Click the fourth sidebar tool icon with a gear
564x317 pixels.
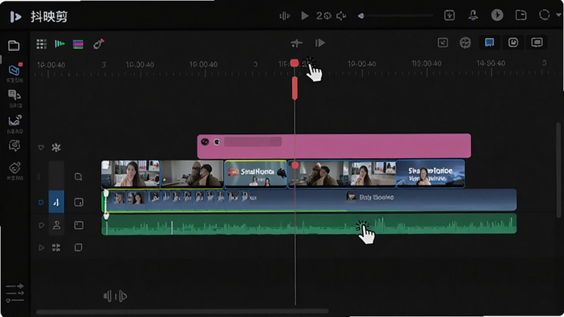click(x=14, y=146)
